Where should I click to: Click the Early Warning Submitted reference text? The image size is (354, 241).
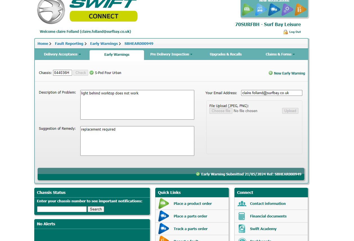pyautogui.click(x=251, y=174)
